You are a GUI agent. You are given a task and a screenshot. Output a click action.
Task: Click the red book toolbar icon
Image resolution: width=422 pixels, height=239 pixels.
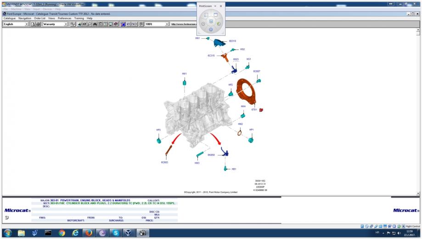[x=116, y=24]
